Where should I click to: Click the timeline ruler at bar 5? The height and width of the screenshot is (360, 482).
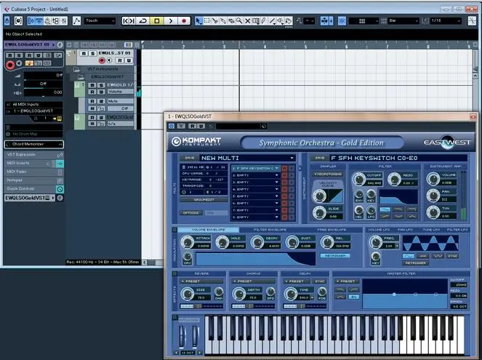[x=305, y=46]
